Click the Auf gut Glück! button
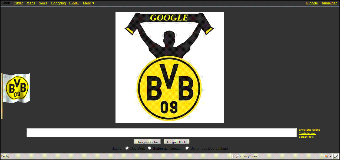 click(x=176, y=142)
